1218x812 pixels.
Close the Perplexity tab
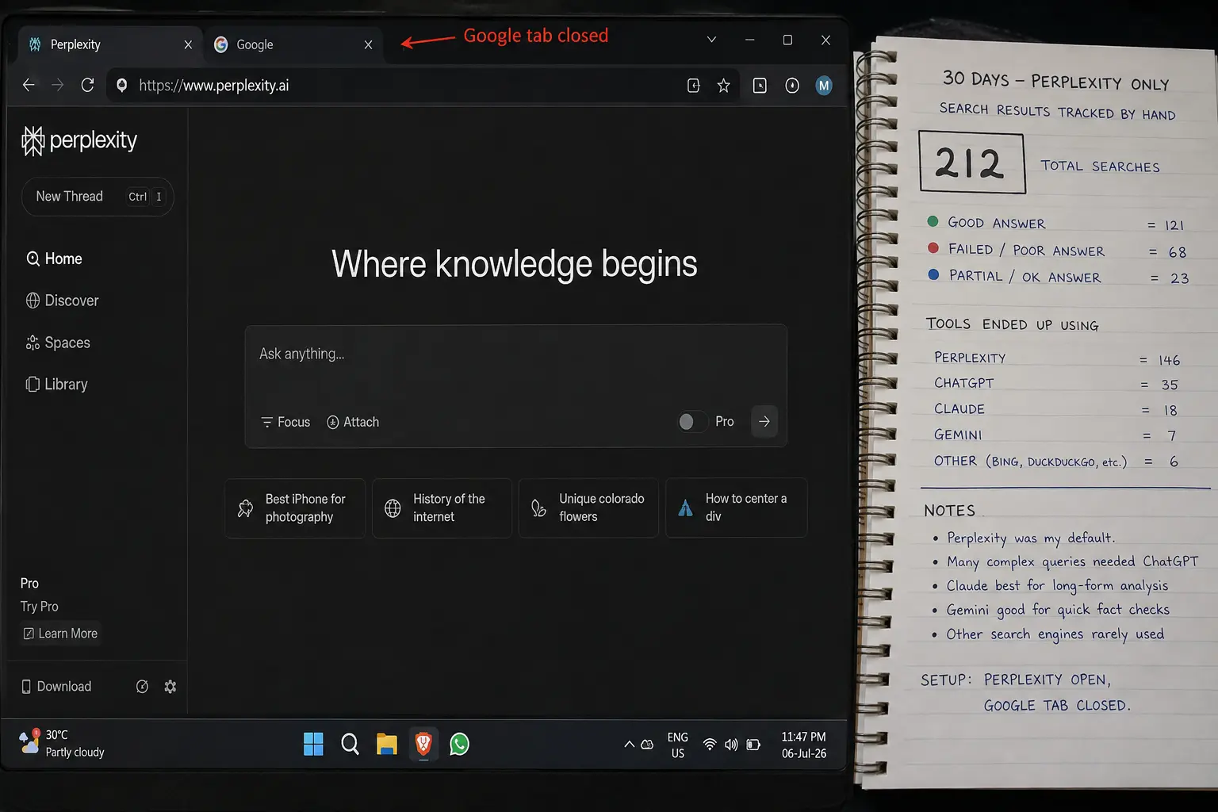pos(188,44)
